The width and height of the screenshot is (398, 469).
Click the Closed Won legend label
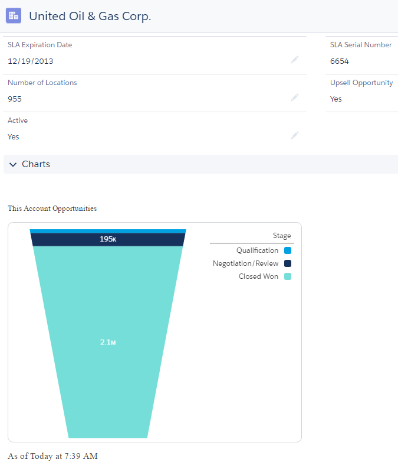(258, 276)
